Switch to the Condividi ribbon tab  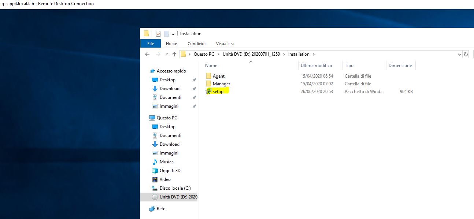(197, 44)
